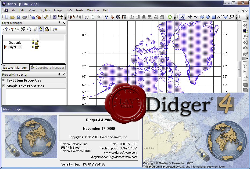The width and height of the screenshot is (250, 169).
Task: Open the Digitize menu
Action: coord(45,10)
